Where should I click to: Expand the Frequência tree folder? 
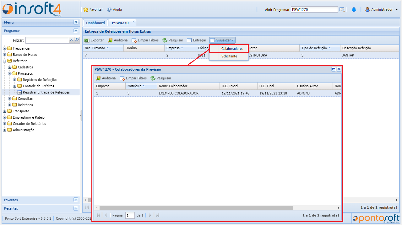tap(5, 48)
